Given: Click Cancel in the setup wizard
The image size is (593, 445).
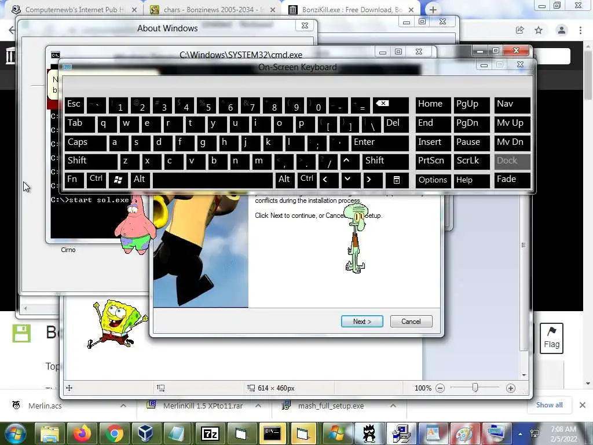Looking at the screenshot, I should [x=411, y=321].
